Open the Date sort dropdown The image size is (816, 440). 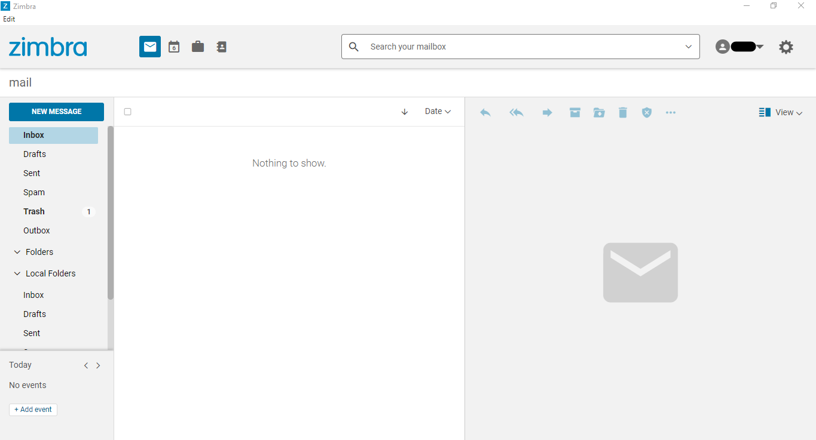pos(437,111)
